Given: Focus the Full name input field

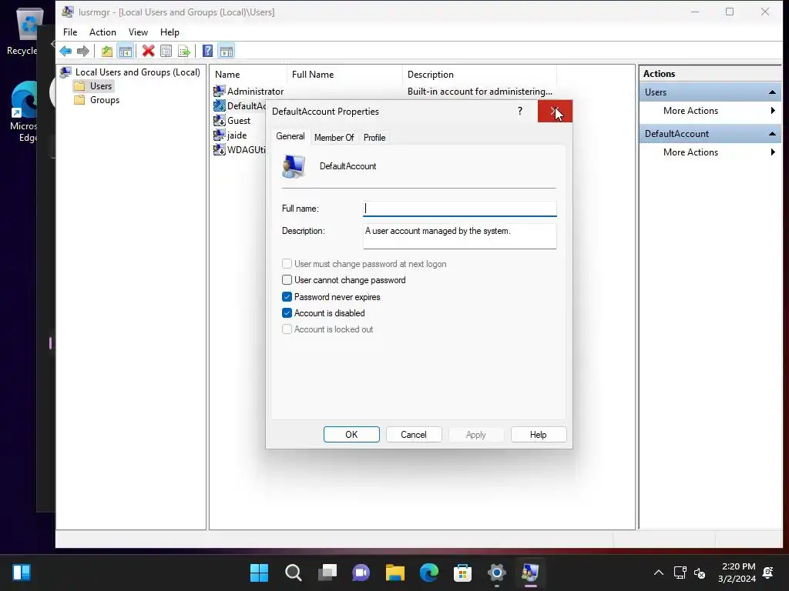Looking at the screenshot, I should (x=460, y=209).
